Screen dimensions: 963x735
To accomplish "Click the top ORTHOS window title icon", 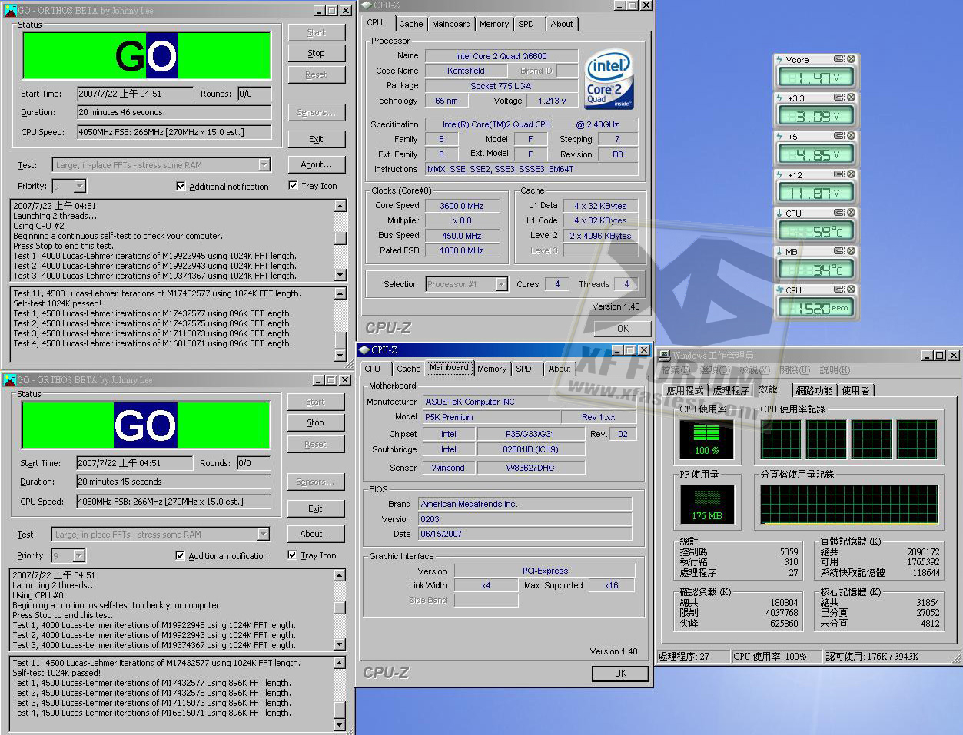I will tap(10, 11).
